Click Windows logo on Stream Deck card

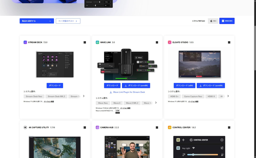point(85,42)
